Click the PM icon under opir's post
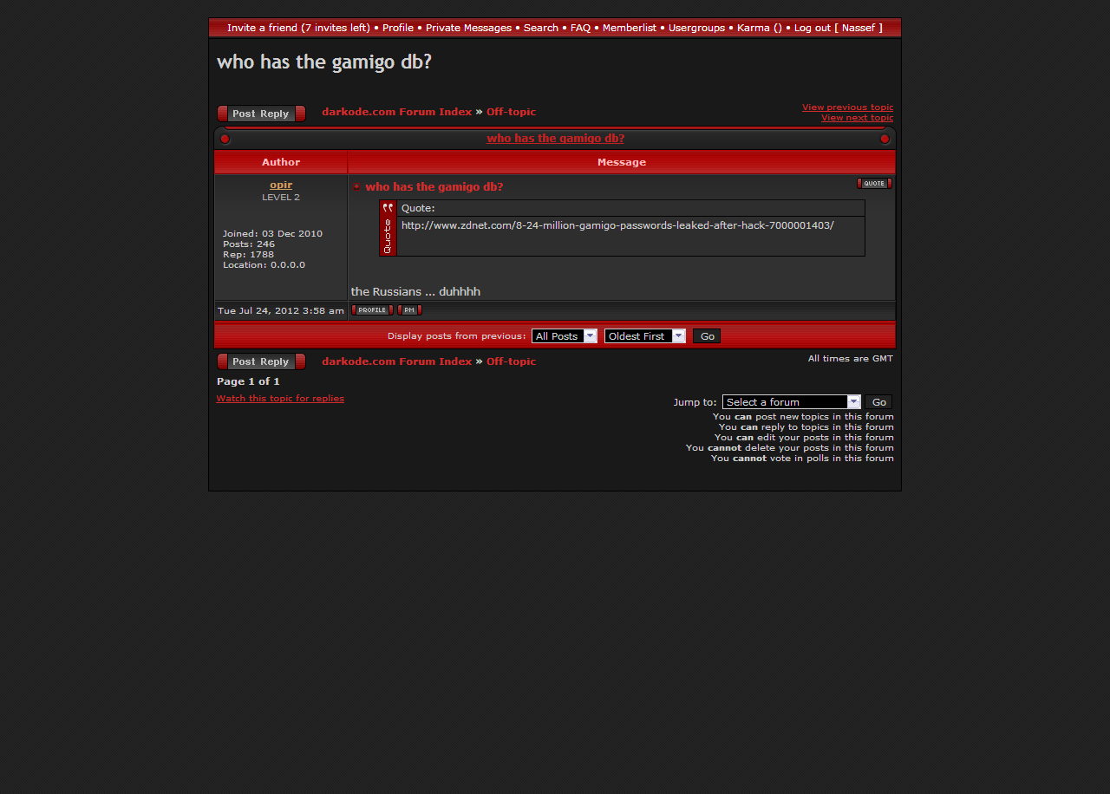Image resolution: width=1110 pixels, height=794 pixels. pos(409,310)
